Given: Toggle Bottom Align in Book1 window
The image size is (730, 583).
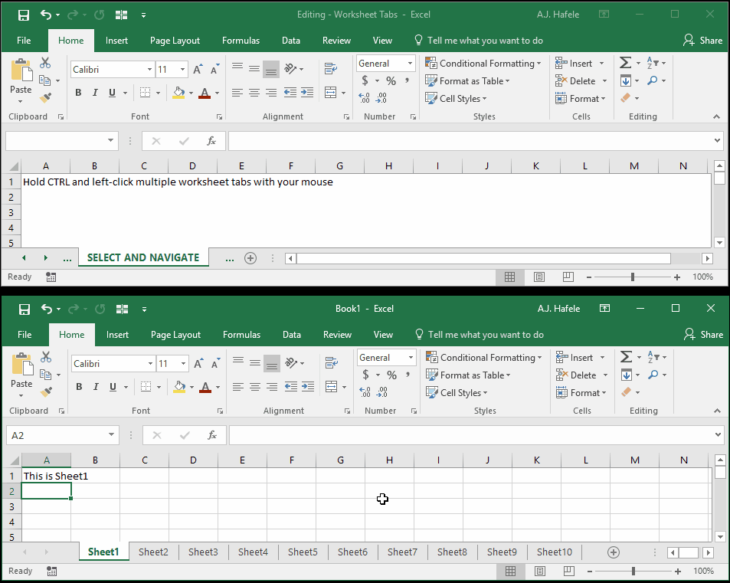Looking at the screenshot, I should [x=272, y=364].
